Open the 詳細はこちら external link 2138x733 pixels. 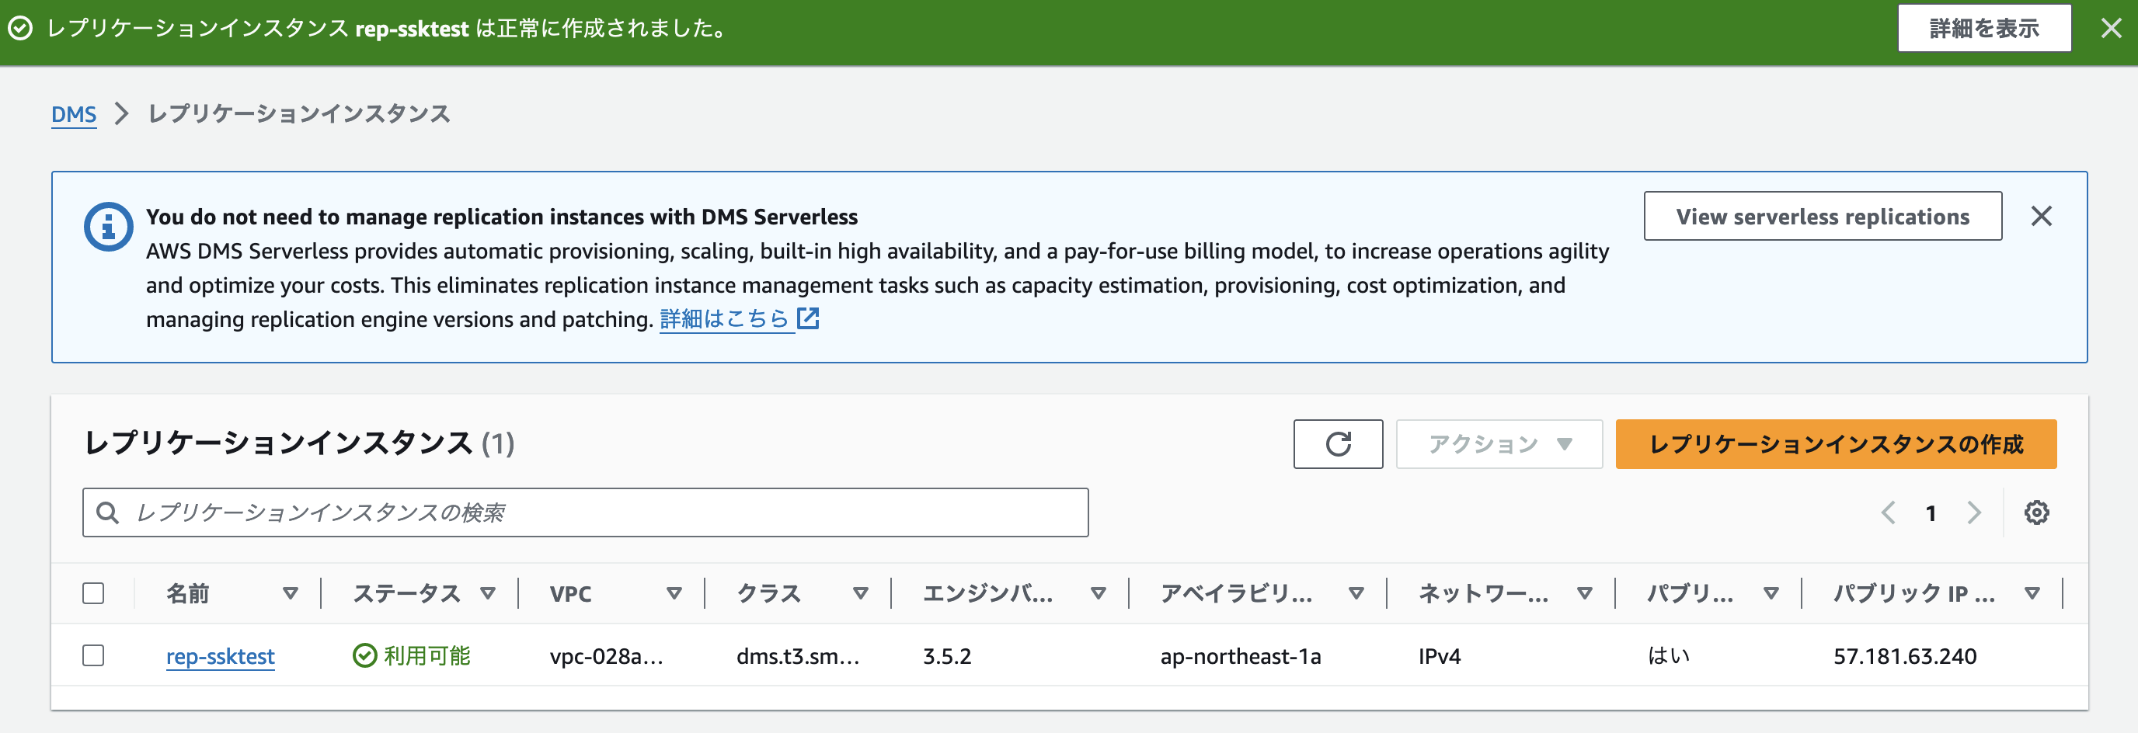point(739,319)
